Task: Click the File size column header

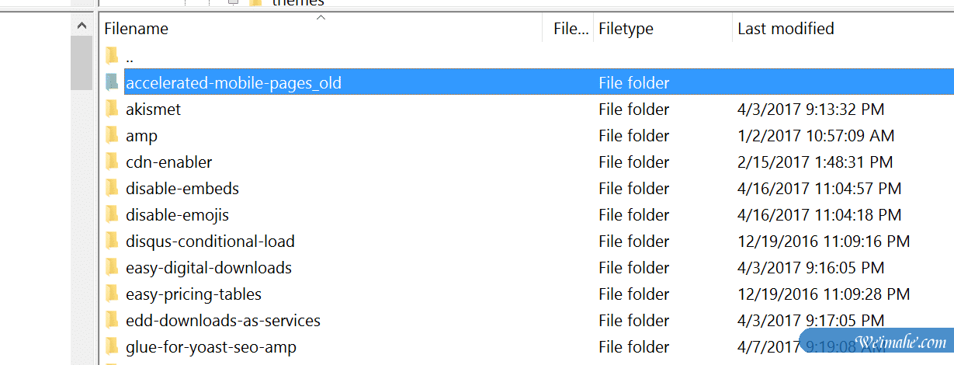Action: coord(571,29)
